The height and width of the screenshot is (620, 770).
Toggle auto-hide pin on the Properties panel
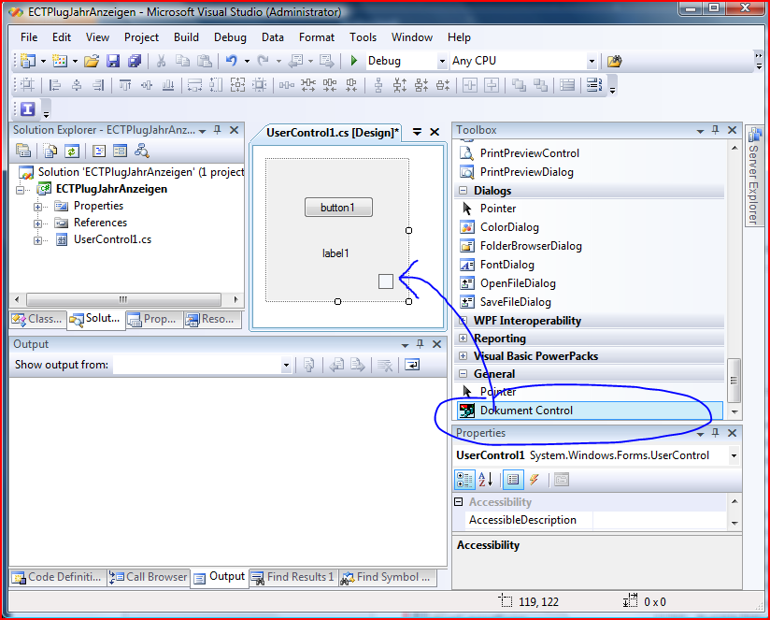coord(715,432)
